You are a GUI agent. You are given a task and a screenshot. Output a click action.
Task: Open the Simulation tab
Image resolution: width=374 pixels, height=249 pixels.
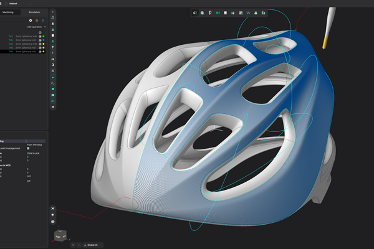34,12
